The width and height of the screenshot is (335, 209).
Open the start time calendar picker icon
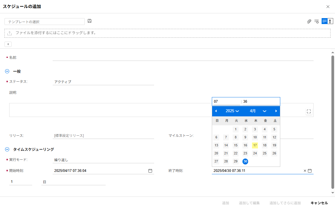coord(150,171)
